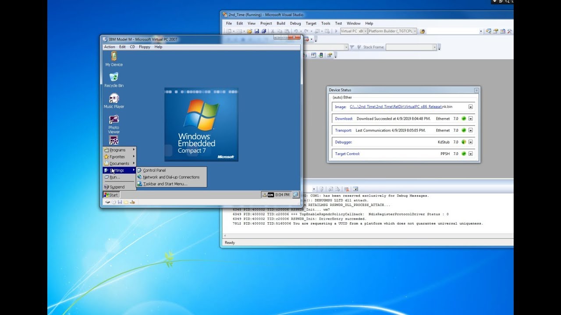Click Find in Files icon in toolbar

coord(422,31)
